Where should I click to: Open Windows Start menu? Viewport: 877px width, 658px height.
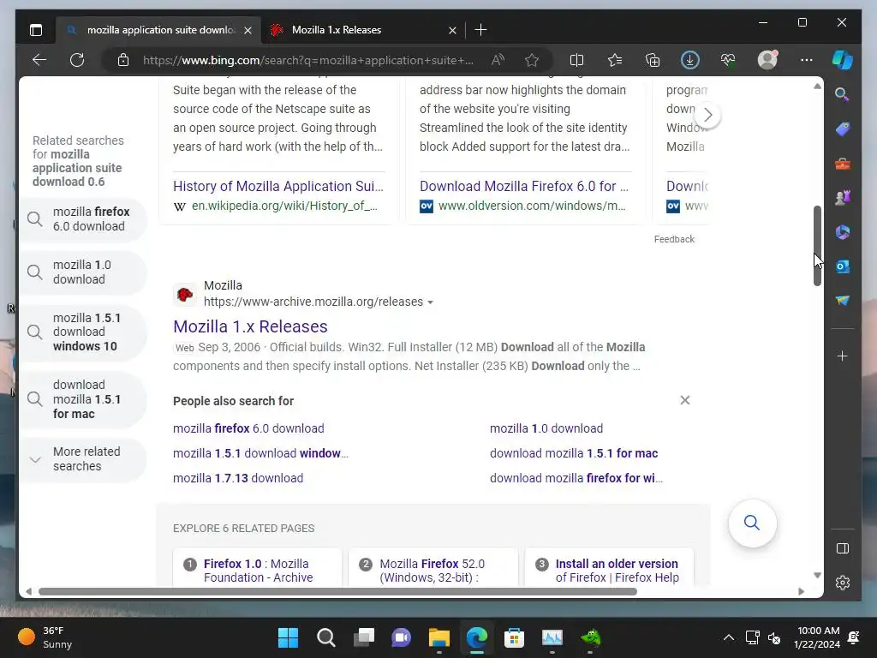click(288, 637)
